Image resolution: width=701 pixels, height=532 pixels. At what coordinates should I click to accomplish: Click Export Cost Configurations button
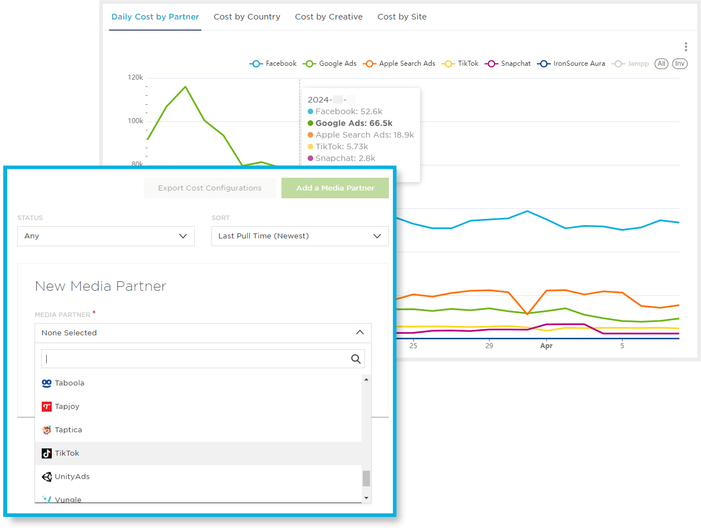click(210, 188)
